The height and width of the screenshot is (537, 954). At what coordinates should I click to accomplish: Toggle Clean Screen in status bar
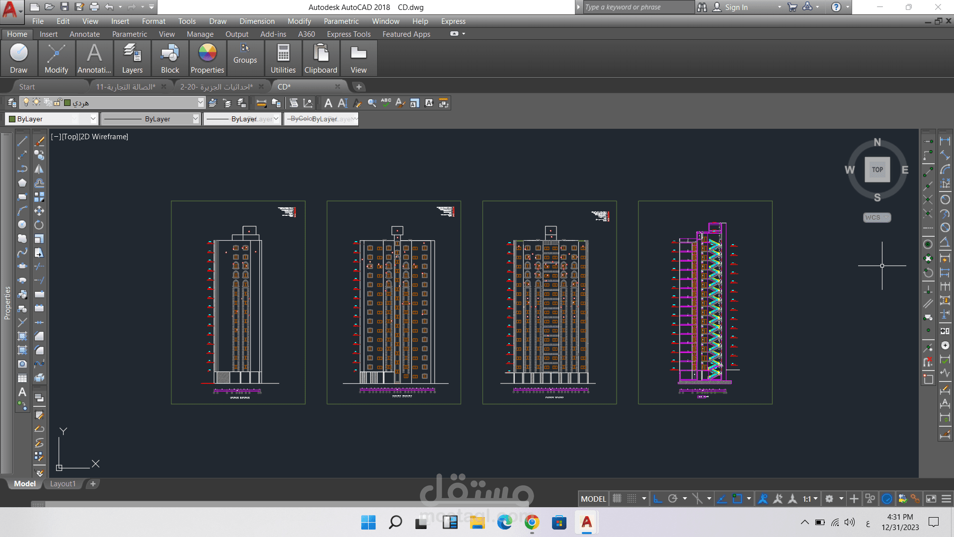pos(931,499)
